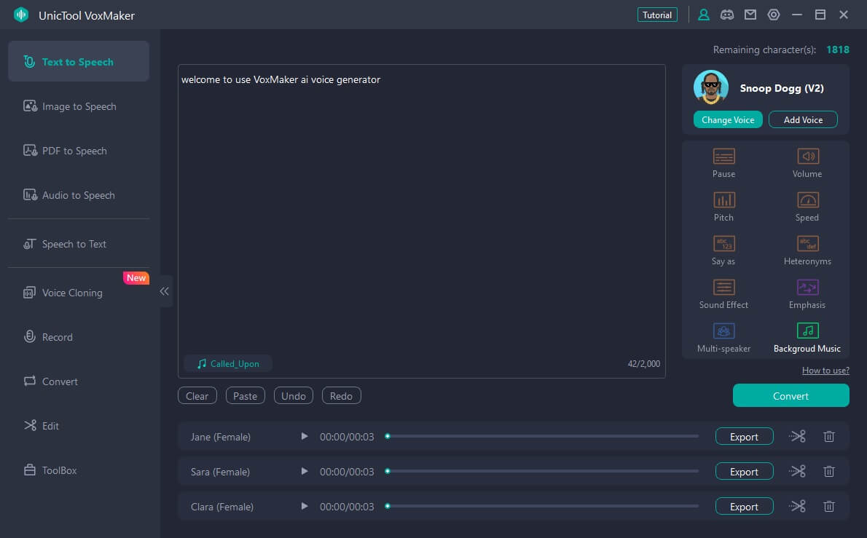Clear the text box

197,395
